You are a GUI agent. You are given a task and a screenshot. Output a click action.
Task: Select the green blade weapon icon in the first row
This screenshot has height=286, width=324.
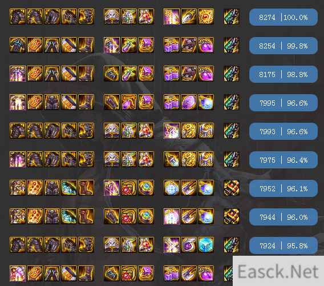tap(232, 17)
